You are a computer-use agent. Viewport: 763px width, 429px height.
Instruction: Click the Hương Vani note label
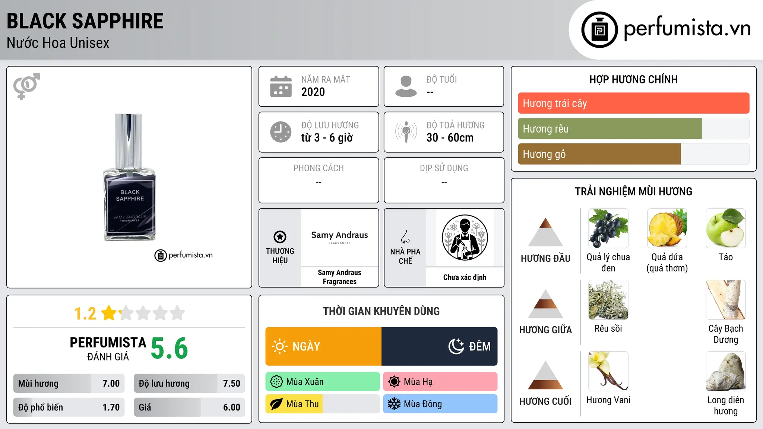608,400
